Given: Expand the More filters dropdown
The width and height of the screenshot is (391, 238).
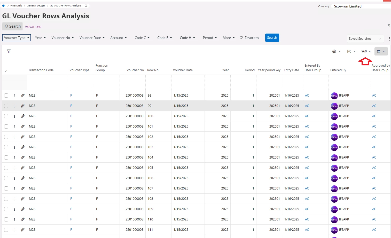Looking at the screenshot, I should tap(229, 38).
